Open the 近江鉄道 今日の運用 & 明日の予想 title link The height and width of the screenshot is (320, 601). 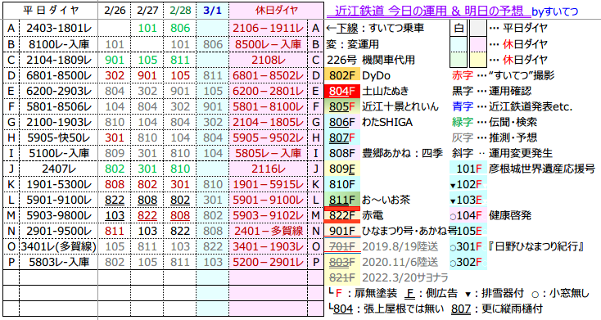429,11
